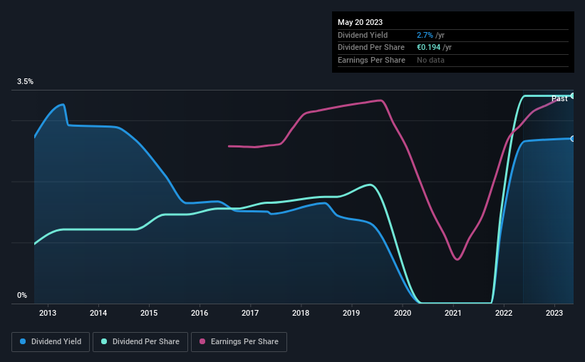Toggle the Dividend Yield legend button
The image size is (585, 362).
click(x=51, y=342)
